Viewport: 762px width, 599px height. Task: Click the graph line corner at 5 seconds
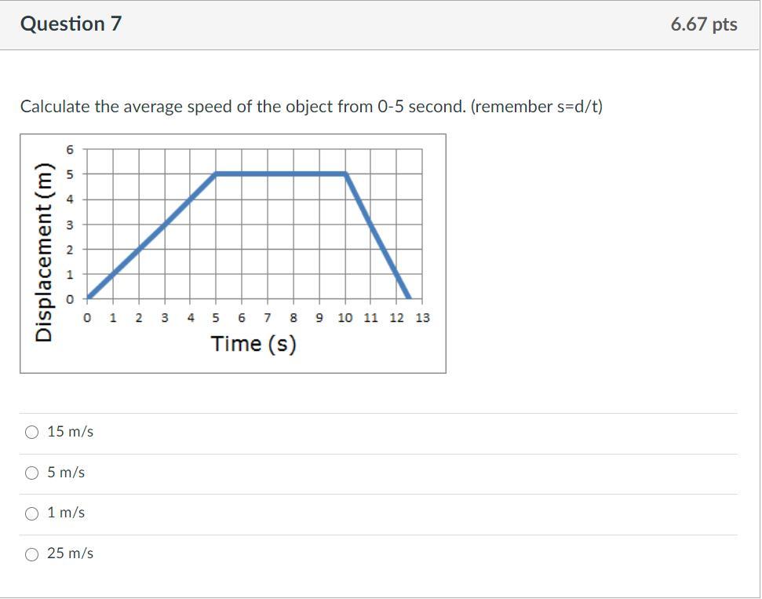click(x=216, y=173)
